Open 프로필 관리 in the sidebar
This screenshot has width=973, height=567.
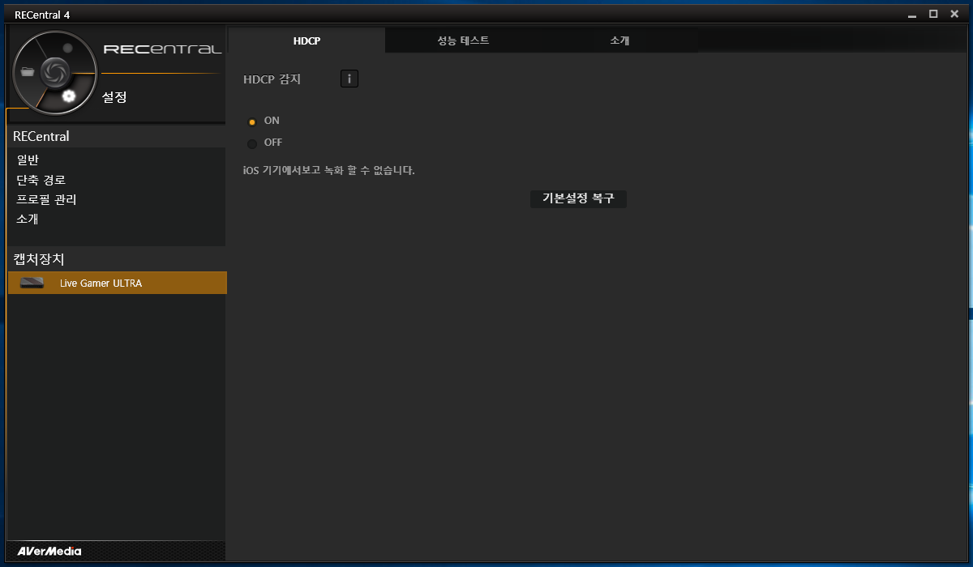coord(46,199)
